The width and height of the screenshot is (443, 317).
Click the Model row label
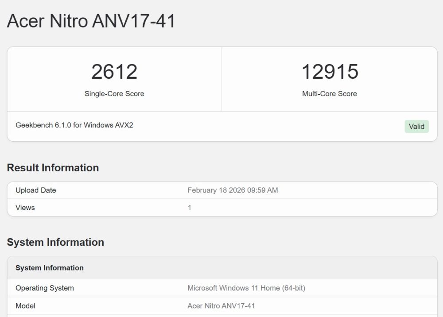(25, 305)
